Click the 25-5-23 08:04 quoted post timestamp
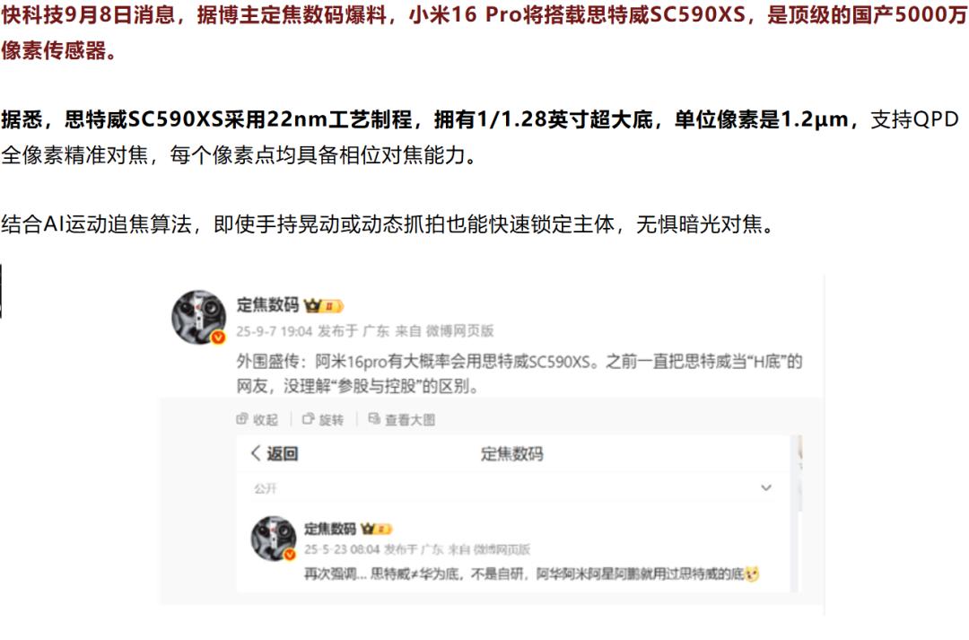Image resolution: width=969 pixels, height=640 pixels. pos(342,549)
